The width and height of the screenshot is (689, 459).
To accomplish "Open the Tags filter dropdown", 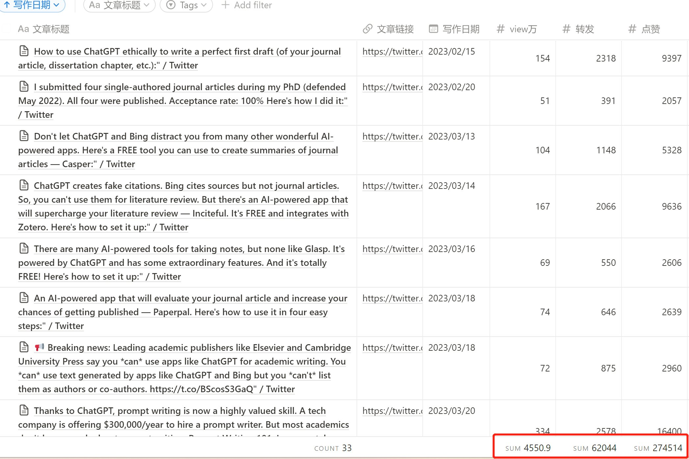I will pos(186,5).
